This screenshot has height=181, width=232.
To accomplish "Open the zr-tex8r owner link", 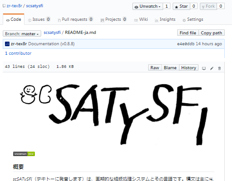I will tap(14, 6).
